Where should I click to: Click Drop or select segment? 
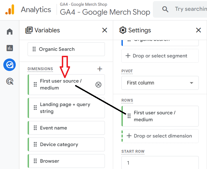click(160, 56)
